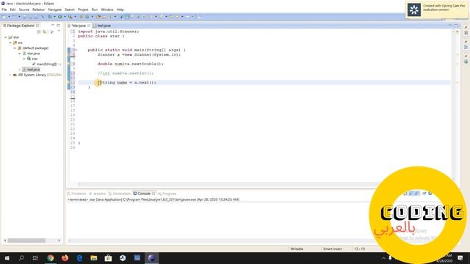
Task: Open the Debug dropdown arrow
Action: [54, 17]
